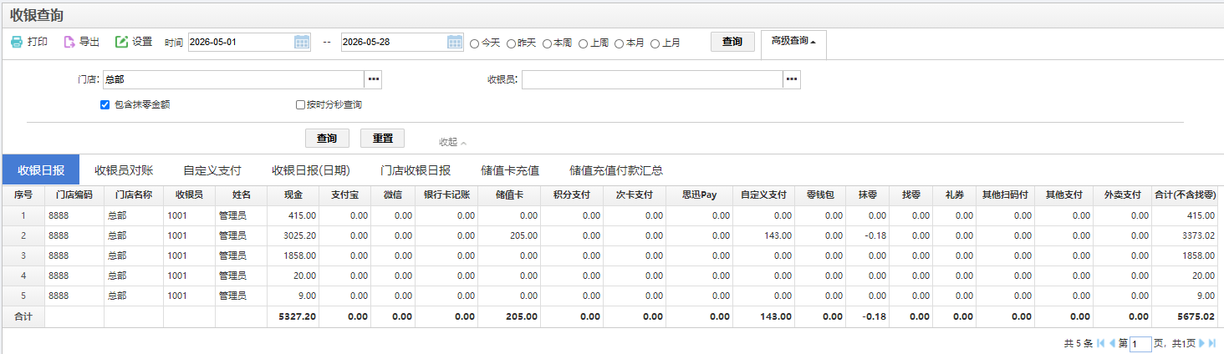Click the 门店编码 column header
Image resolution: width=1224 pixels, height=354 pixels.
click(74, 195)
